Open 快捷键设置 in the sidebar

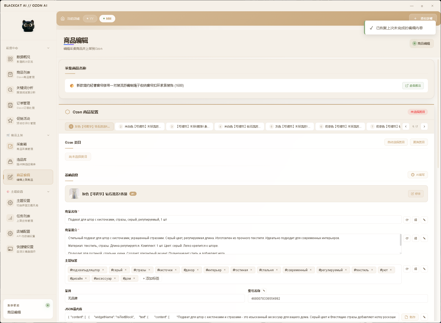28,249
